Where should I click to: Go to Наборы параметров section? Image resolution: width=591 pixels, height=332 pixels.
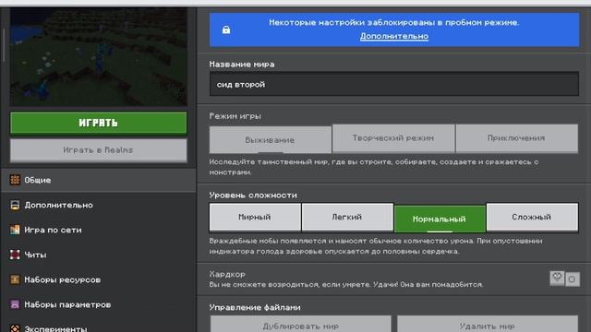[99, 304]
